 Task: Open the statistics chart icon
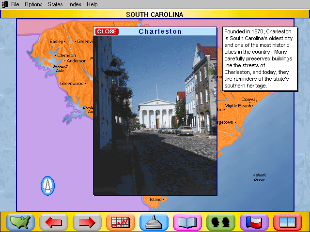[121, 222]
